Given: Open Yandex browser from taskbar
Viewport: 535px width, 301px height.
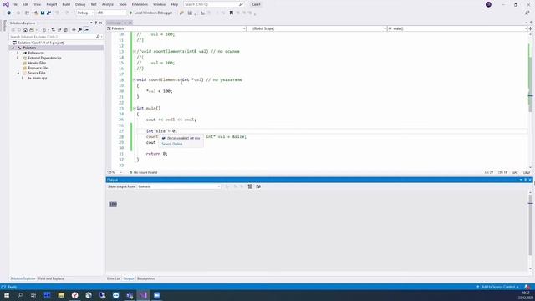Looking at the screenshot, I should coord(74,295).
